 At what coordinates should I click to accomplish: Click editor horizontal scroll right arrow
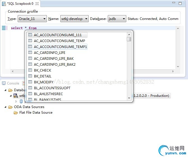173,71
